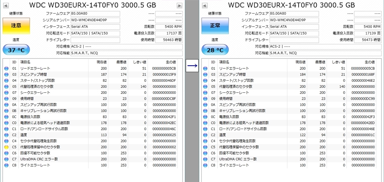
Task: Select status circle of row C4 in normal panel
Action: coord(205,141)
